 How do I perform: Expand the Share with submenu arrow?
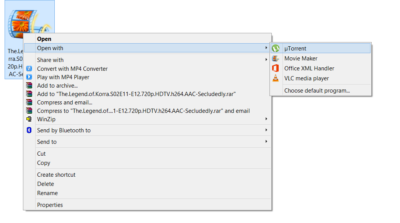tap(266, 59)
